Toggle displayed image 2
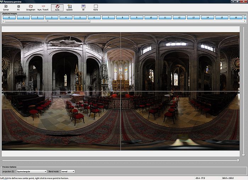 [38, 17]
